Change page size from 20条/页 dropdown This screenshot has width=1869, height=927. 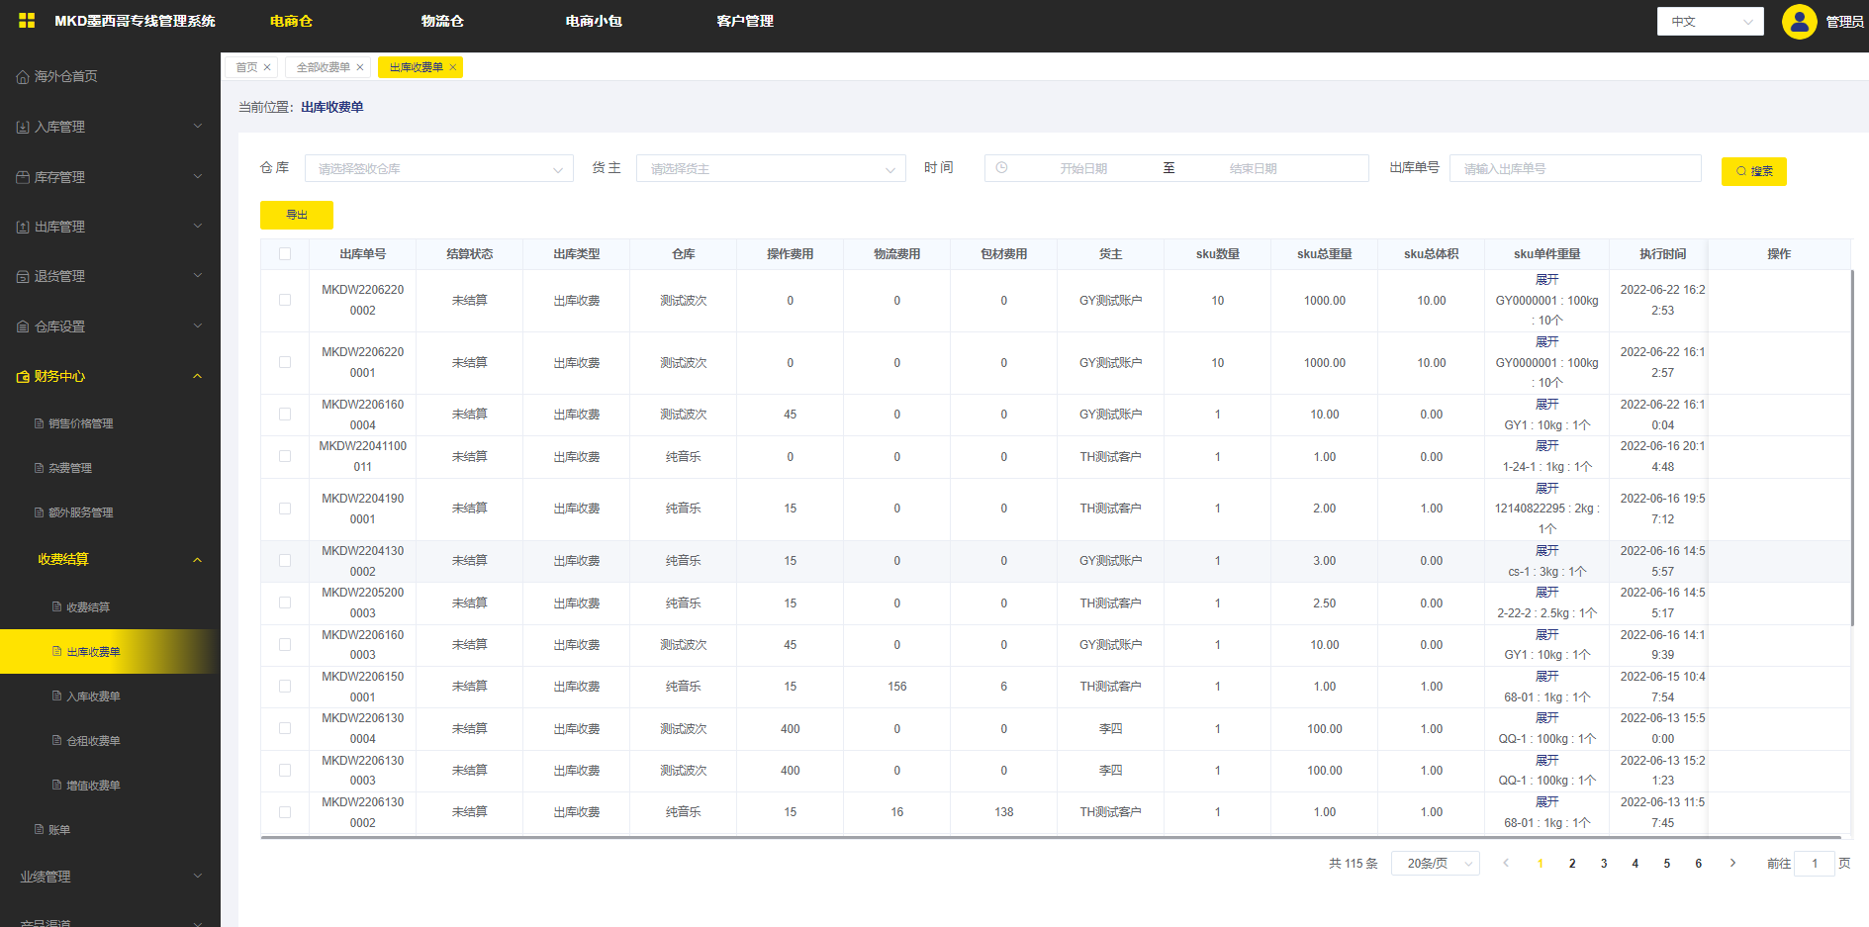pos(1435,864)
